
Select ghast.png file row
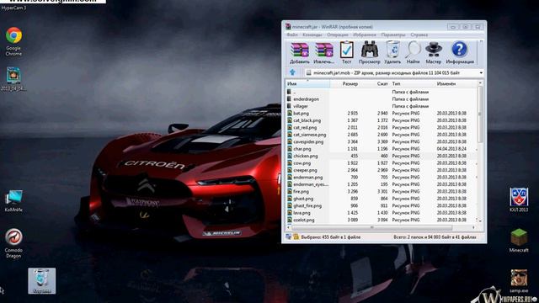click(382, 199)
